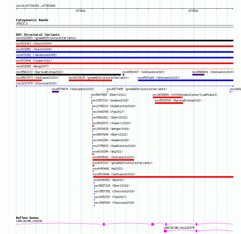
Task: Click the Cytogenetic Bands track title
Action: (x=32, y=20)
